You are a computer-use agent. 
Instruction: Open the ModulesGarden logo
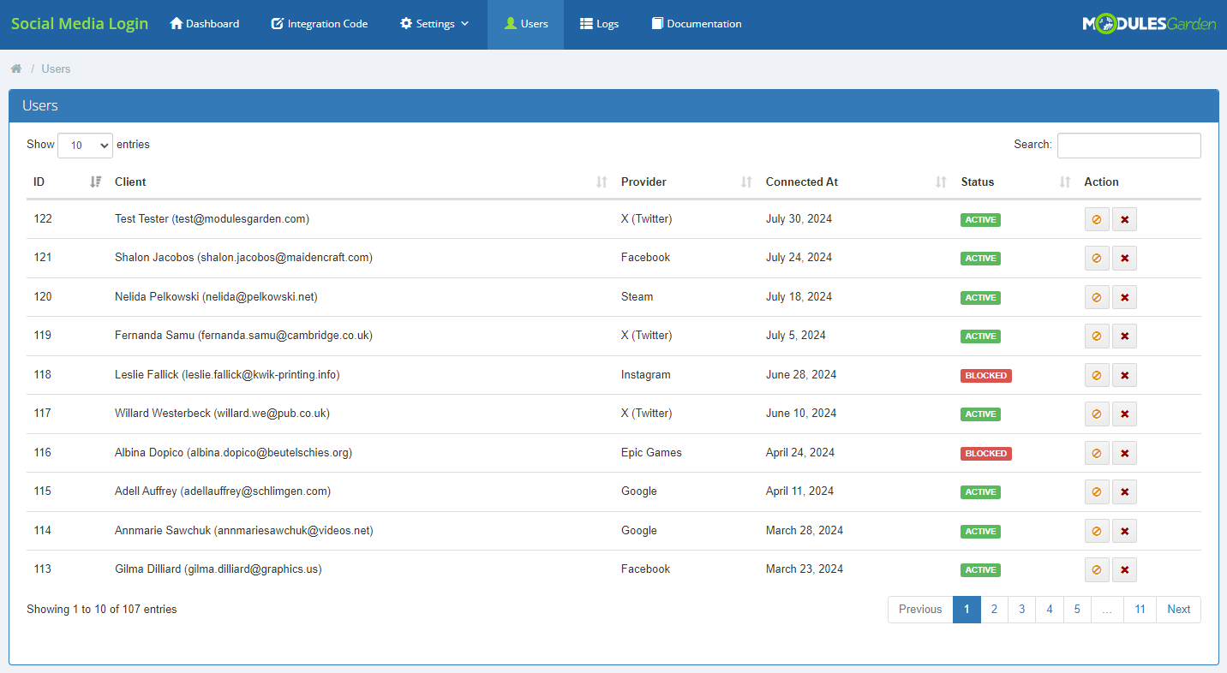click(x=1149, y=23)
